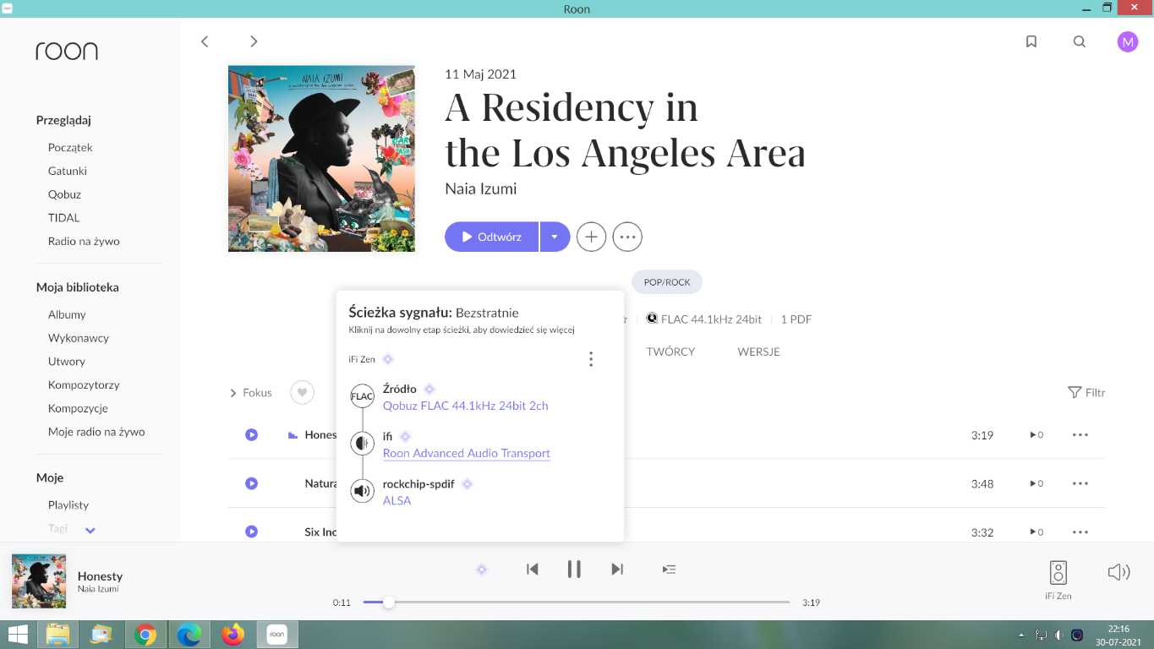Screen dimensions: 1154x649
Task: Launch Firefox from the taskbar
Action: coord(232,635)
